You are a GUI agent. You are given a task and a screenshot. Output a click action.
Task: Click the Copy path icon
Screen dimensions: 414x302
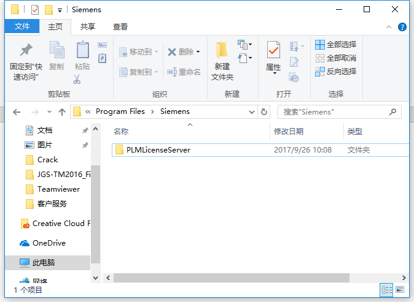[x=102, y=45]
